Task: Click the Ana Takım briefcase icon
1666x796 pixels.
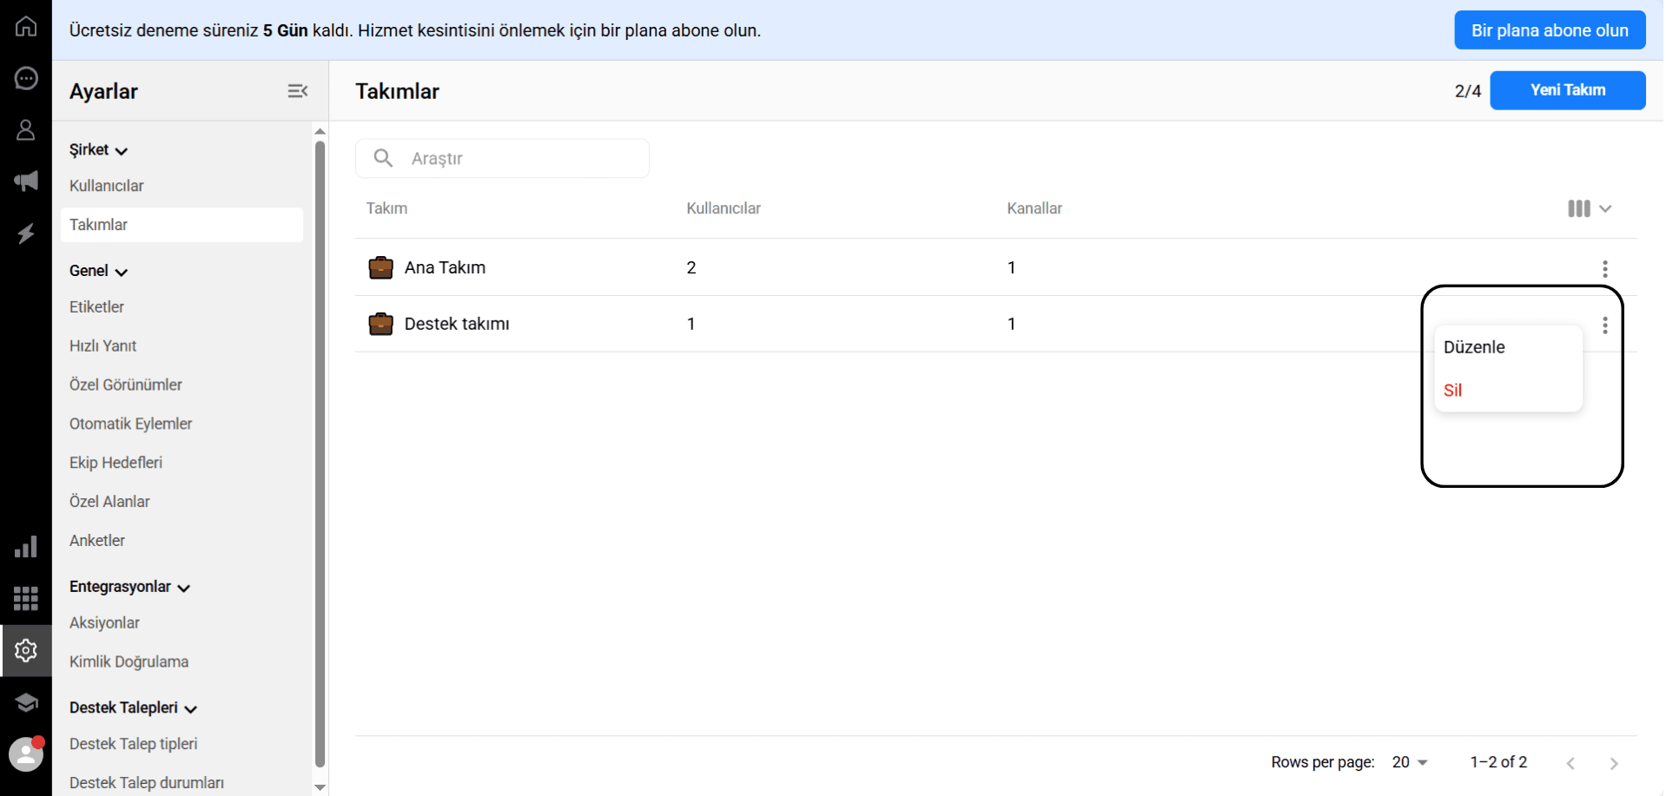Action: pos(380,267)
